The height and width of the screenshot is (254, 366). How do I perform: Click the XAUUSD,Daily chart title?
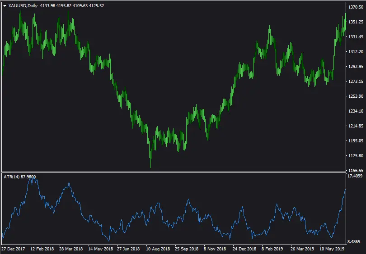point(23,6)
